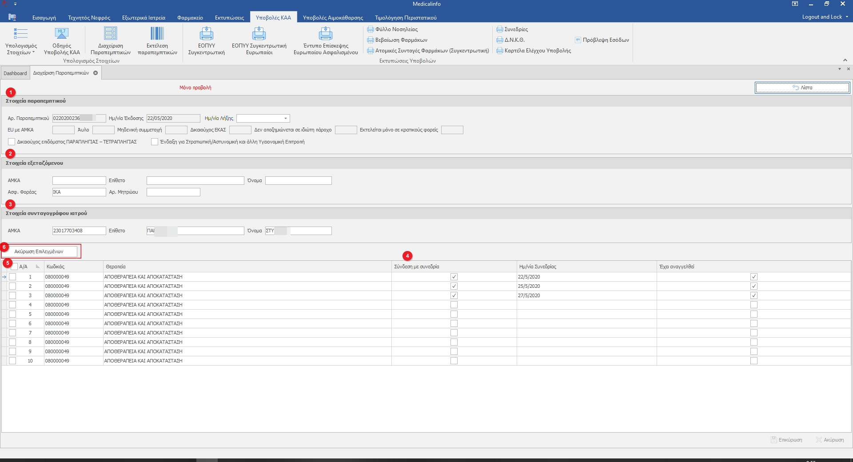Click the patient ΑΜΚΑ input field

[x=79, y=180]
